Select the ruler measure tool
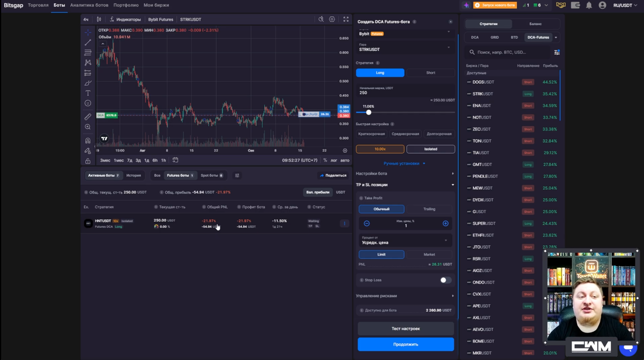The width and height of the screenshot is (644, 360). 87,117
